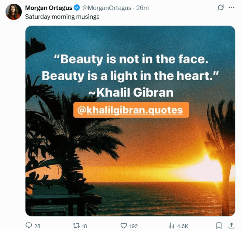Click the 4.6K view count
The height and width of the screenshot is (231, 241).
pyautogui.click(x=182, y=226)
